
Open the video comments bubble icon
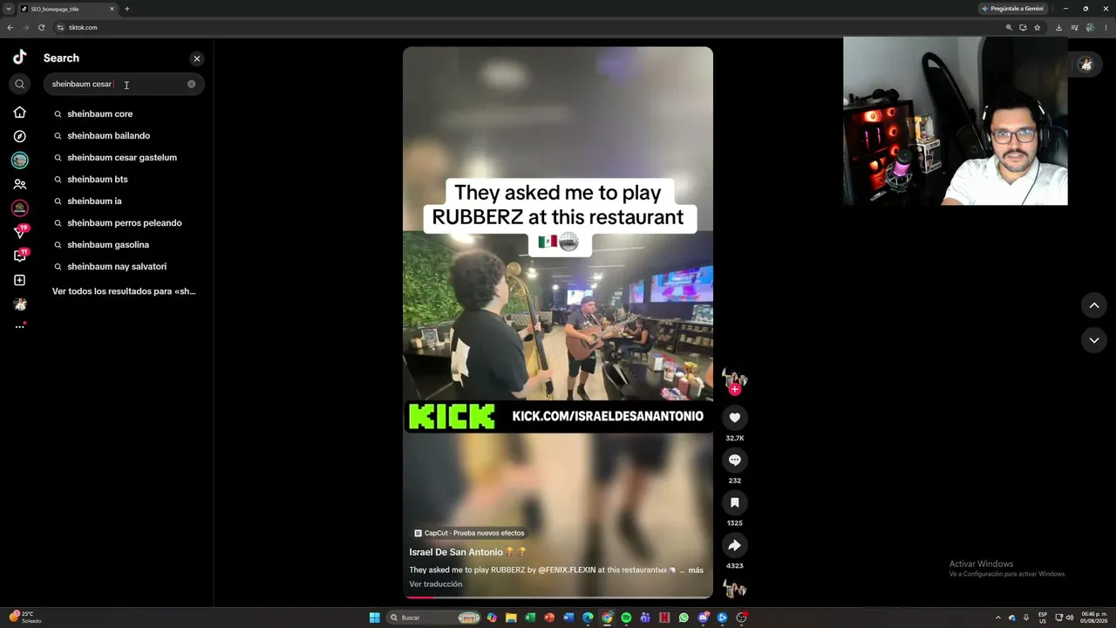click(x=735, y=460)
